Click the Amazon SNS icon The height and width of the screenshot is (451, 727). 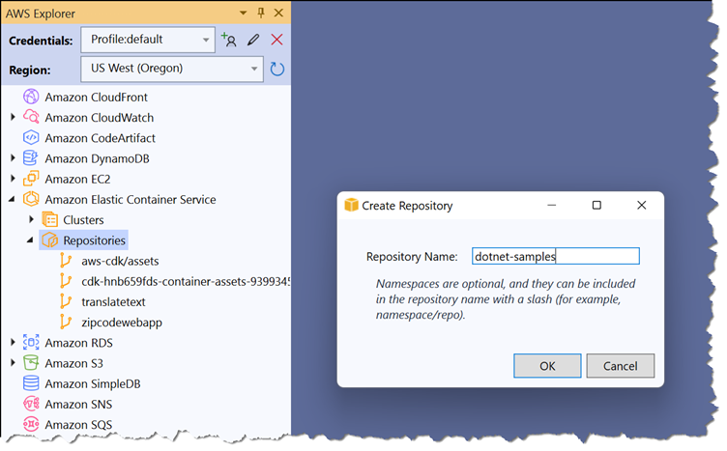[31, 404]
